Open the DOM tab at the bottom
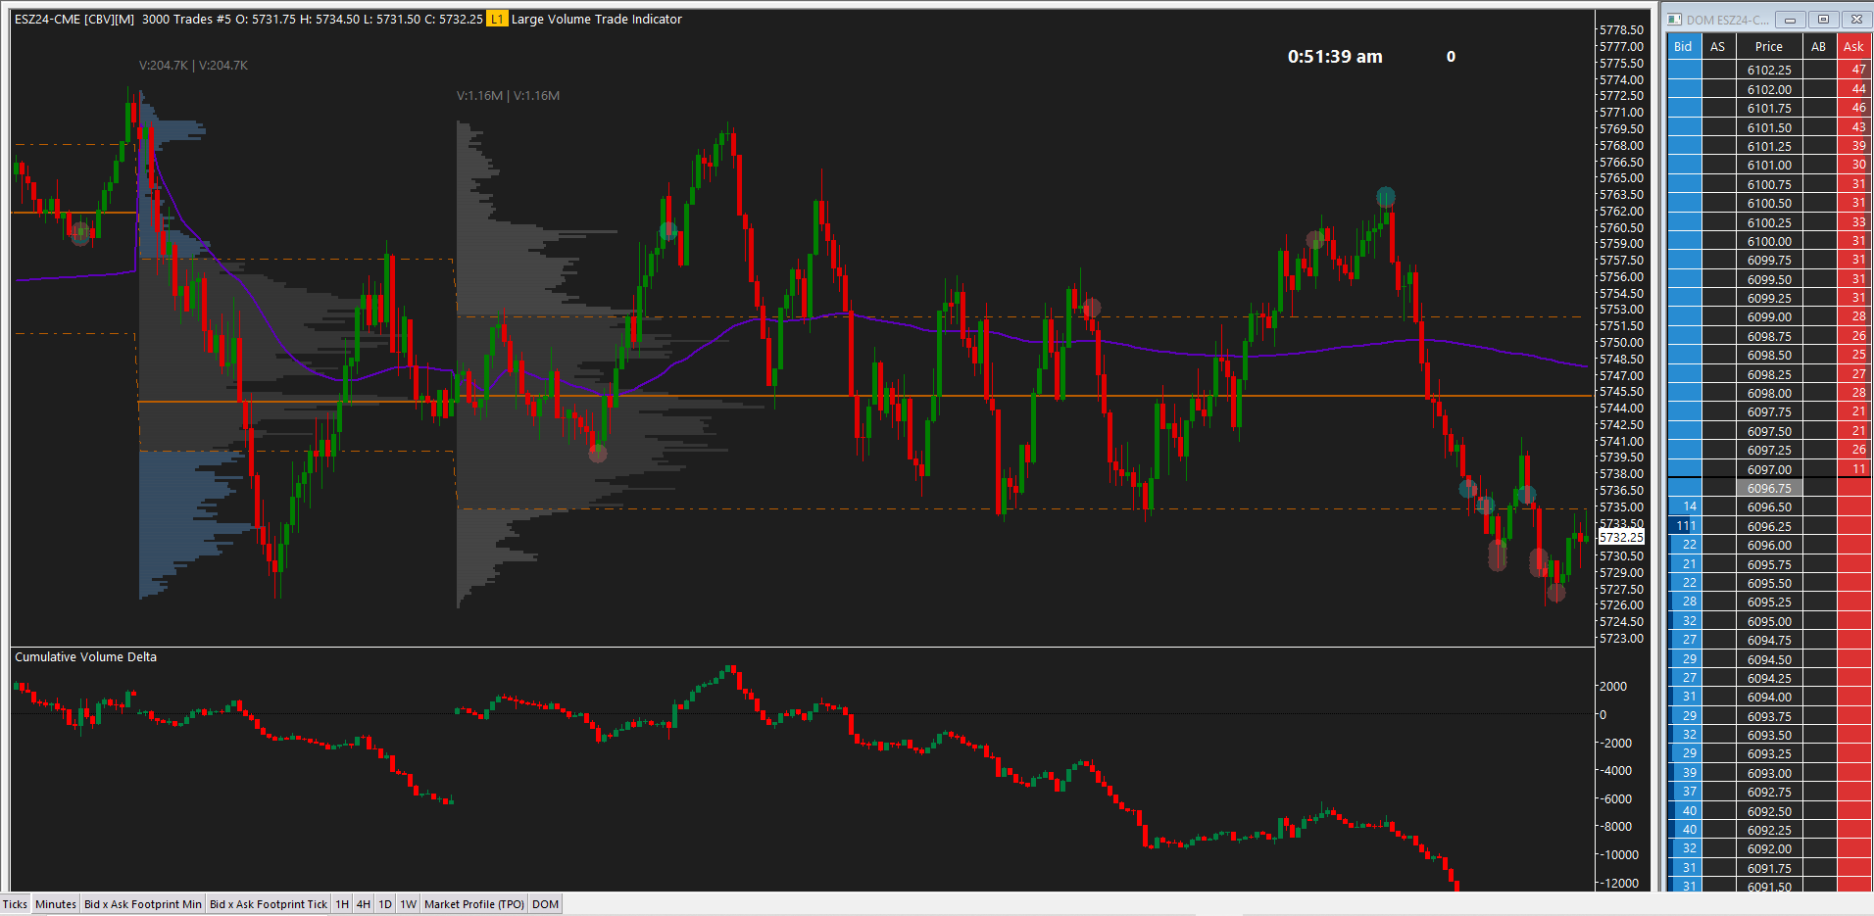 [x=545, y=903]
